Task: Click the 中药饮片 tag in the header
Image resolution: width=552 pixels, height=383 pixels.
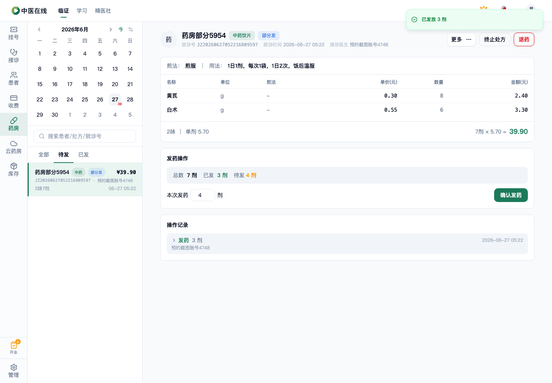Action: [x=242, y=36]
